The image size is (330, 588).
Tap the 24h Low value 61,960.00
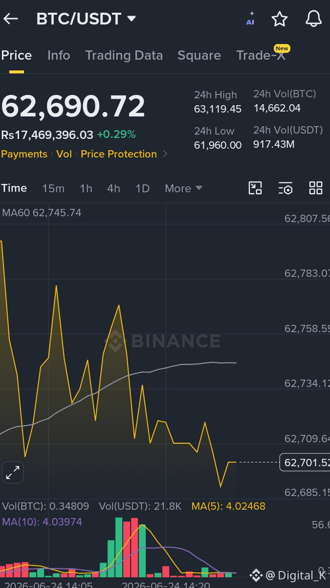[218, 145]
